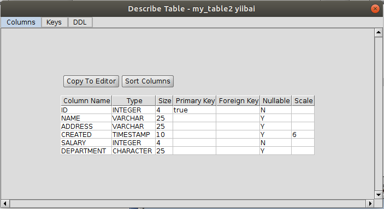Select the ID row cell
Screen dimensions: 384x209
coord(86,110)
